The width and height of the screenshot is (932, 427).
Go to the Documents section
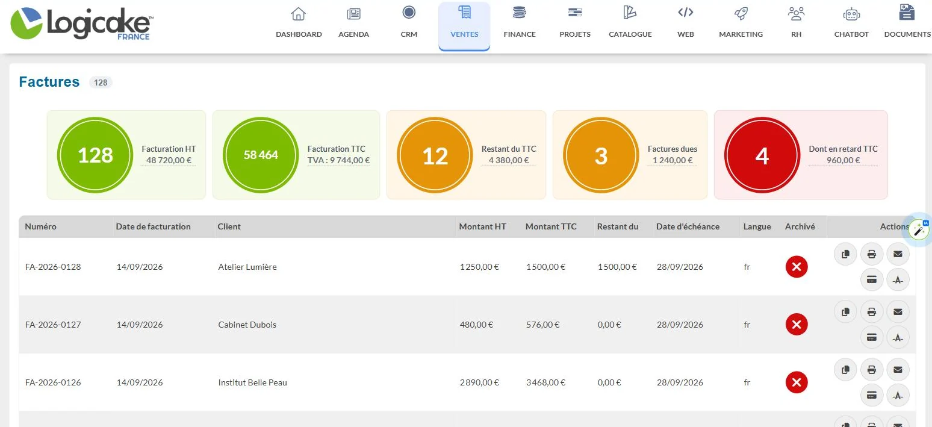click(x=907, y=23)
